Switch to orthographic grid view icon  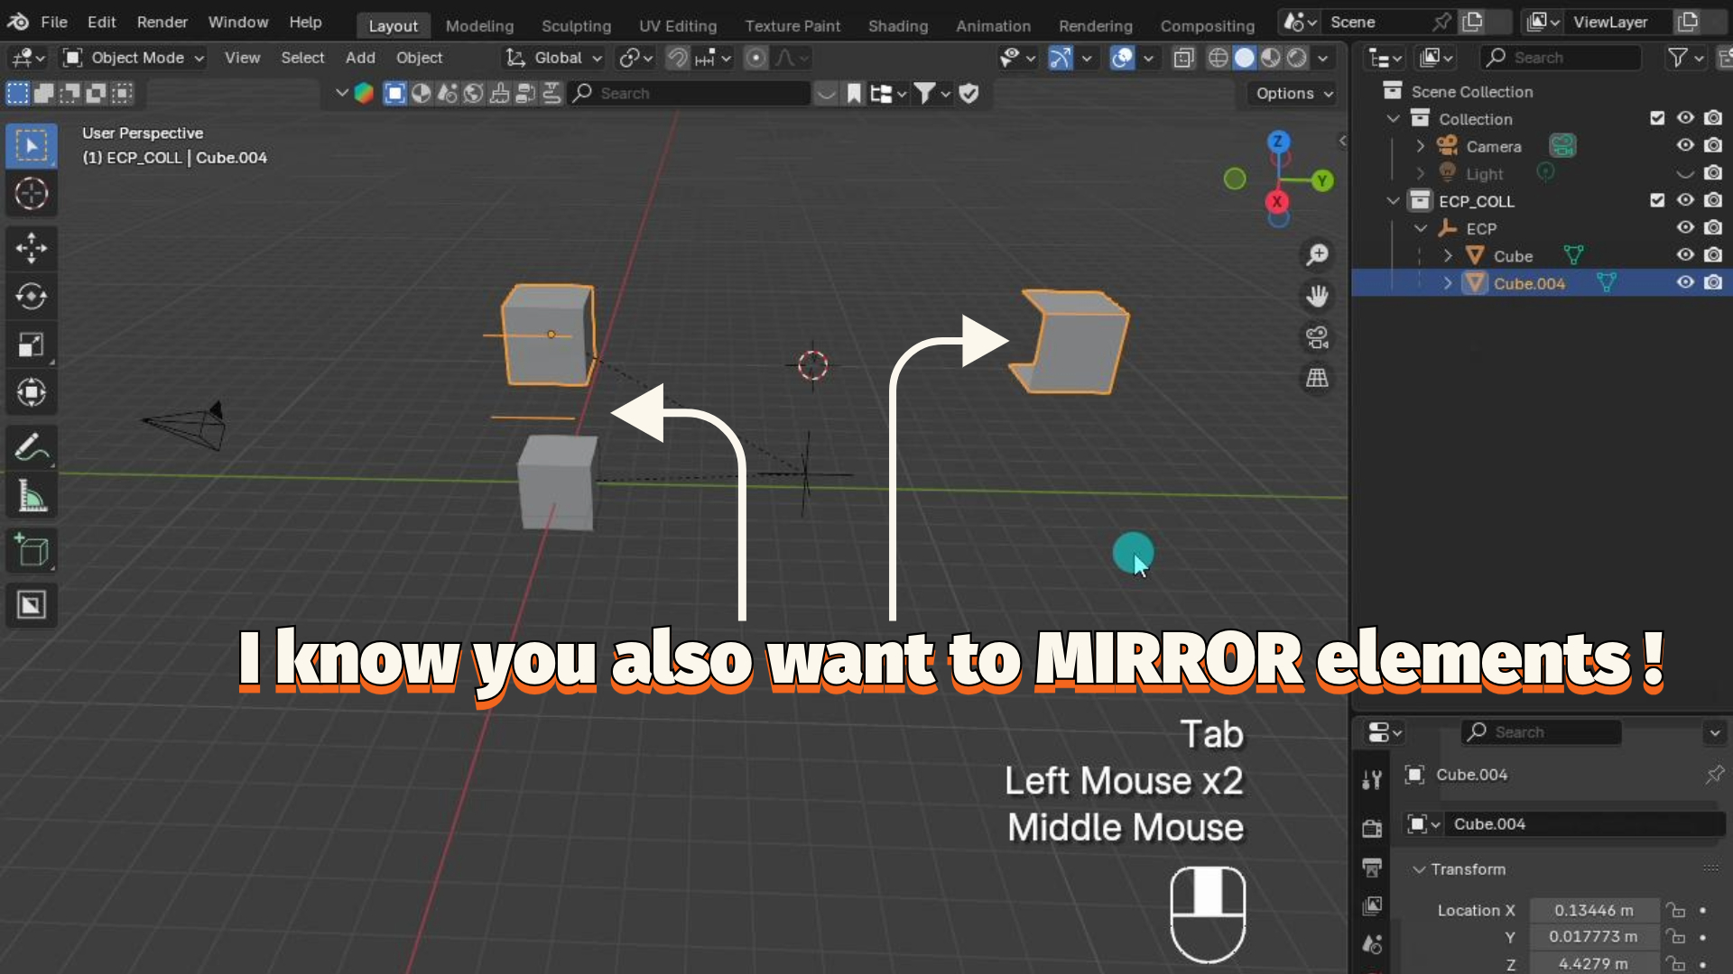tap(1317, 378)
